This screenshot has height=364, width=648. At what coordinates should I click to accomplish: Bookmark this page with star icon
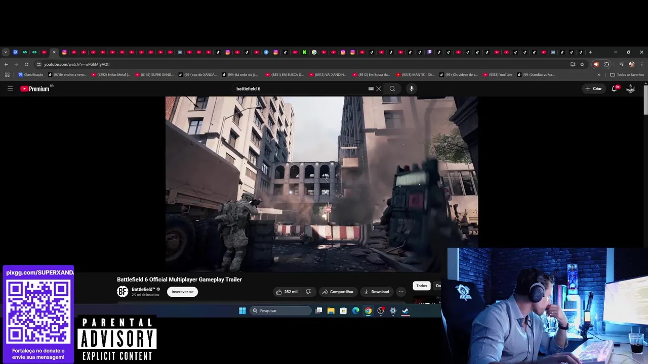click(x=582, y=64)
